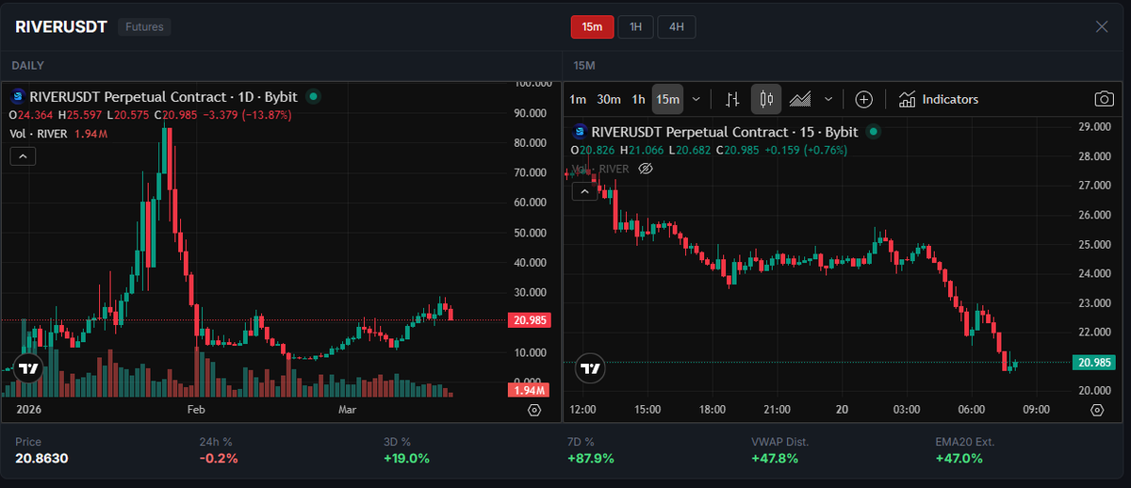Image resolution: width=1131 pixels, height=488 pixels.
Task: Click daily OHLC change value −3.379 (−13.87%)
Action: (x=248, y=114)
